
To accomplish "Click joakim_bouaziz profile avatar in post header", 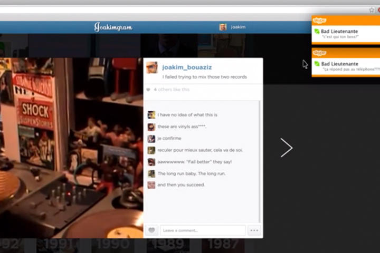I will [x=152, y=67].
